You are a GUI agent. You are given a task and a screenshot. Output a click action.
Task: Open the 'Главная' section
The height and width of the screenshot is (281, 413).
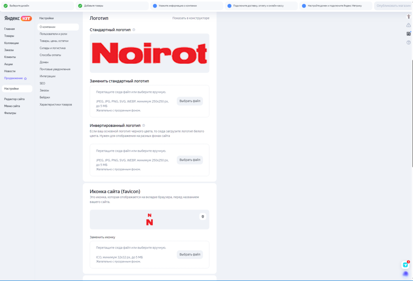[10, 29]
